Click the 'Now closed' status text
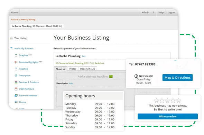The width and height of the screenshot is (204, 135). click(x=146, y=76)
